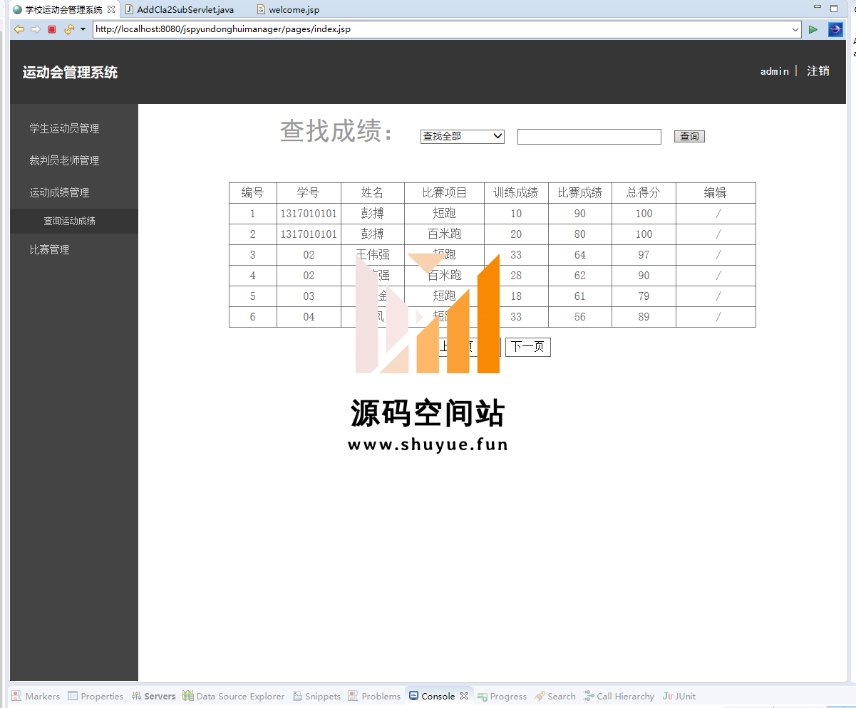856x708 pixels.
Task: Close the Console view with X
Action: [464, 696]
